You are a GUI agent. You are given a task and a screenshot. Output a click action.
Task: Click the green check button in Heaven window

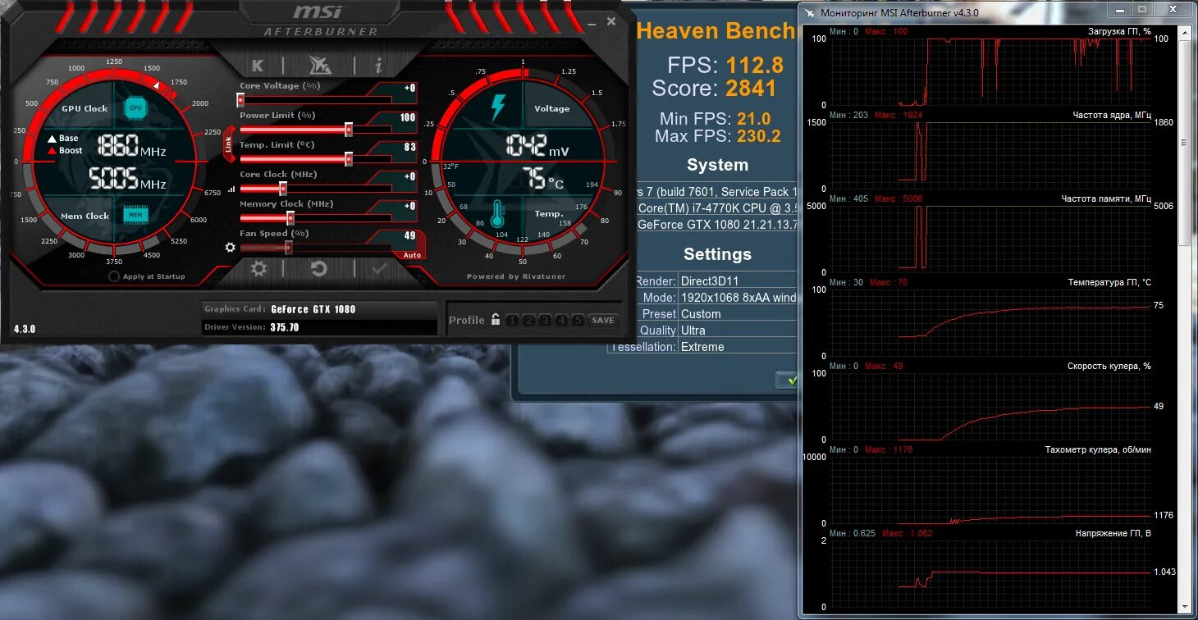[x=788, y=380]
